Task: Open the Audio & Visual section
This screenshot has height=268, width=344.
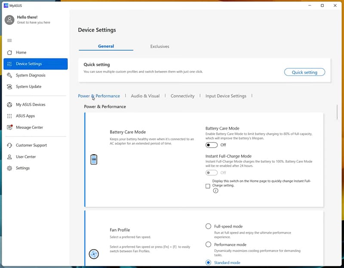Action: click(145, 96)
